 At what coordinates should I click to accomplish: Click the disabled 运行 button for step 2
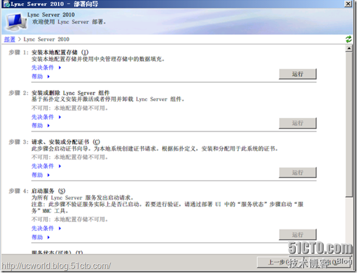(x=297, y=123)
